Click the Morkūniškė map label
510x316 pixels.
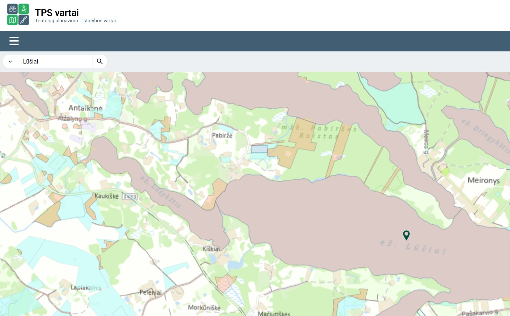coord(204,307)
